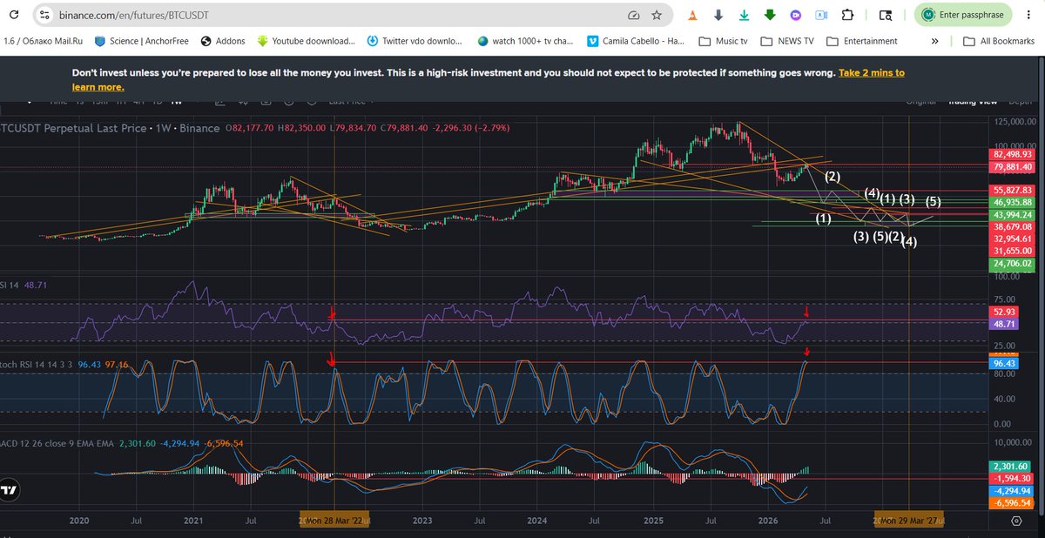This screenshot has width=1045, height=538.
Task: Open the blue screen recorder extension
Action: click(x=822, y=16)
